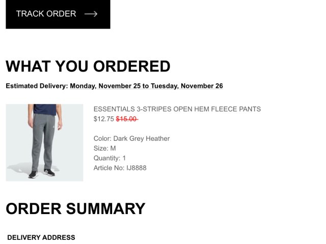
Task: Click the DELIVERY ADDRESS label
Action: point(41,237)
